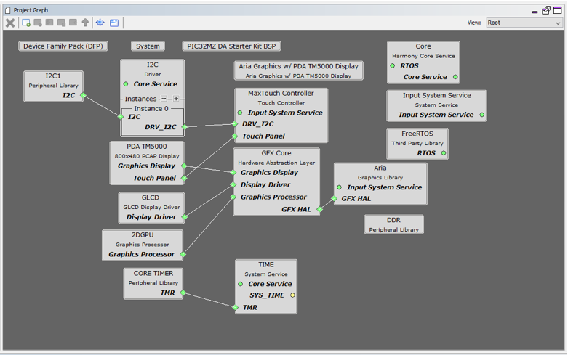Click the new group icon with green plus

(x=26, y=23)
